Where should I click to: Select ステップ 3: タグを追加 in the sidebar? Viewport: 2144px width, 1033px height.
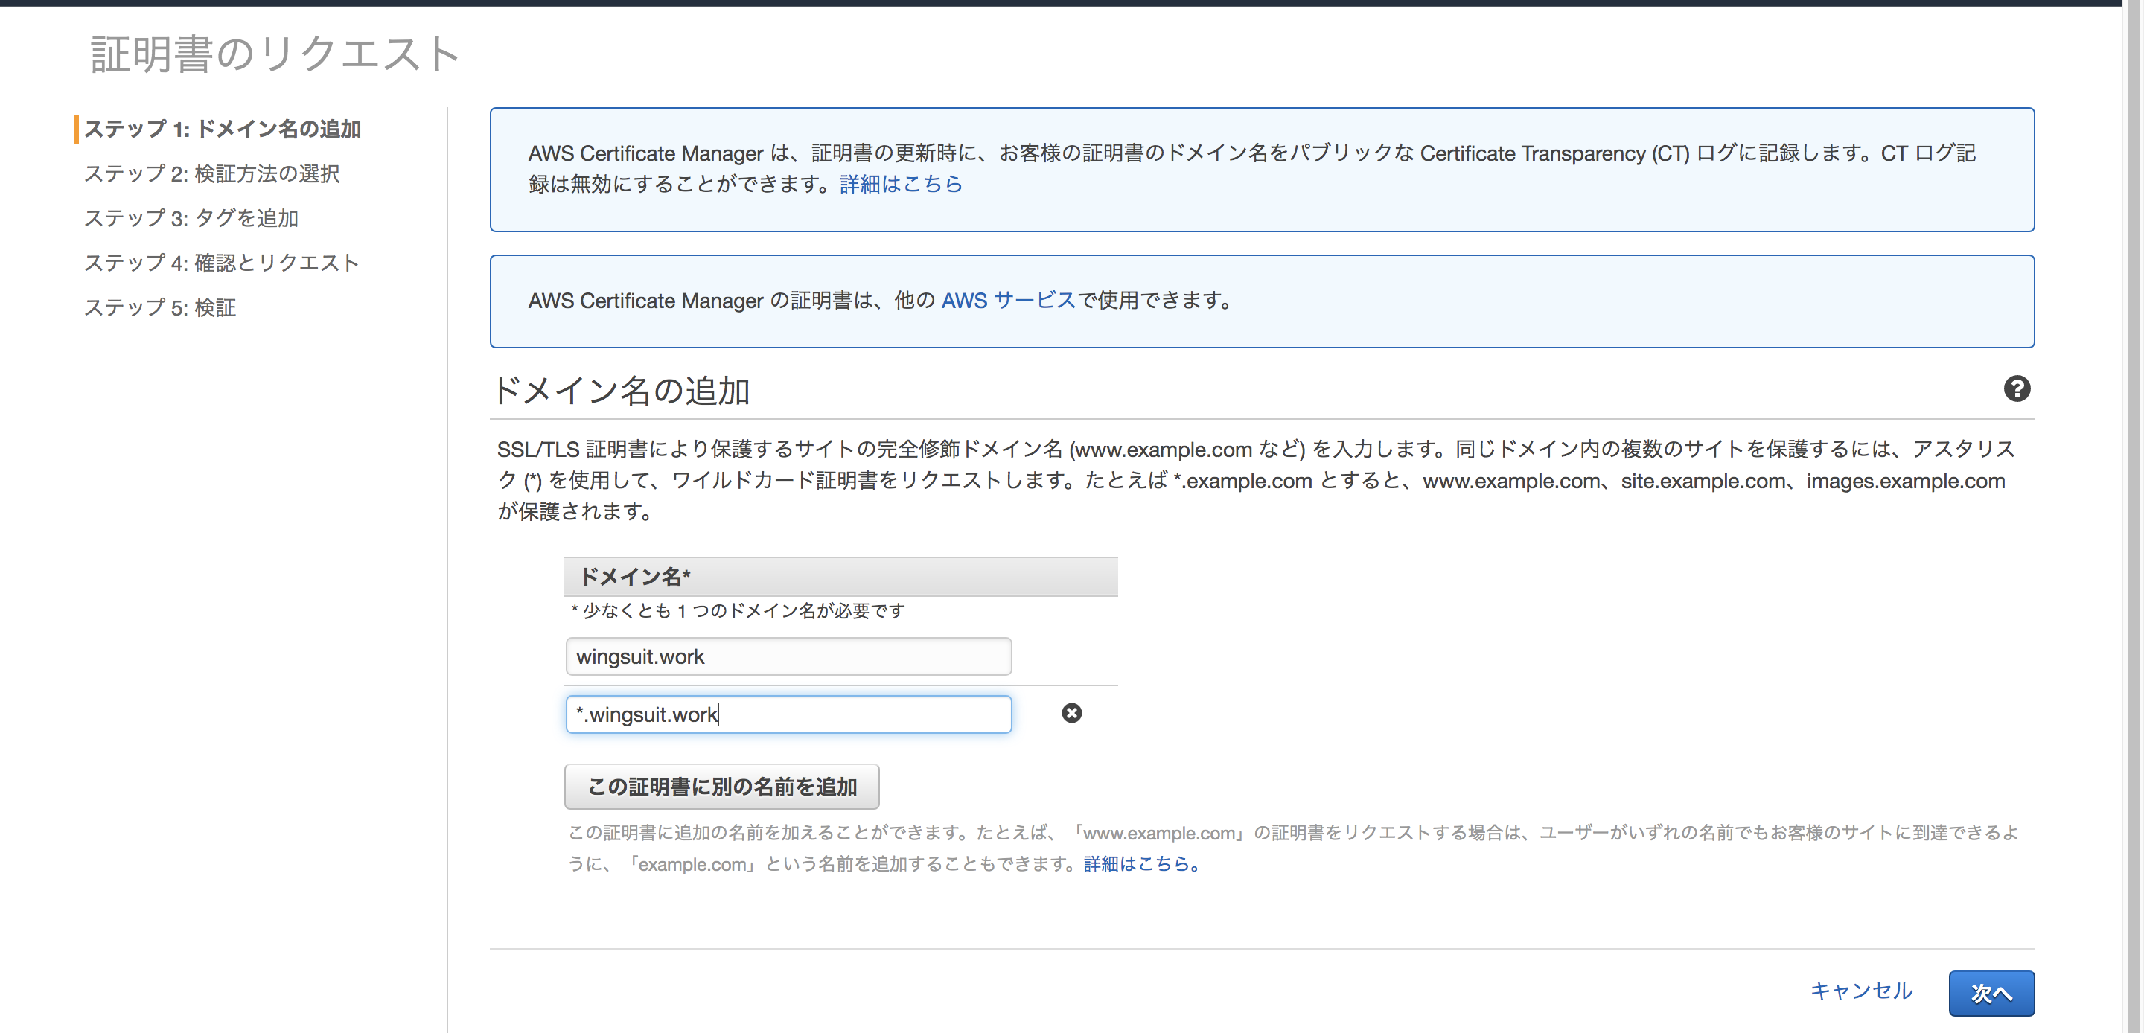[x=192, y=218]
